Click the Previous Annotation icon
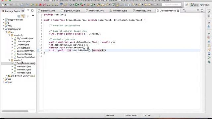The image size is (212, 119). coord(139,5)
